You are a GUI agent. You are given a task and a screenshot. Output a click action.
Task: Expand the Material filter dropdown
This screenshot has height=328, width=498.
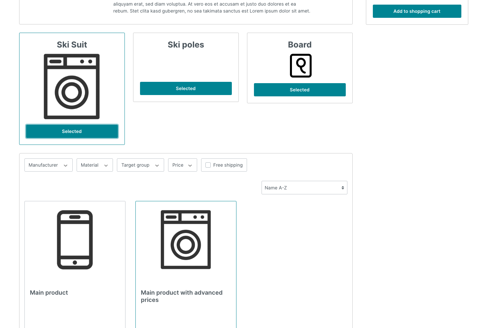[95, 165]
